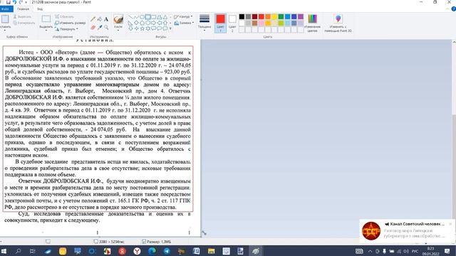Screen dimensions: 456x256
Task: Switch to the View (Вид) tab
Action: 40,9
